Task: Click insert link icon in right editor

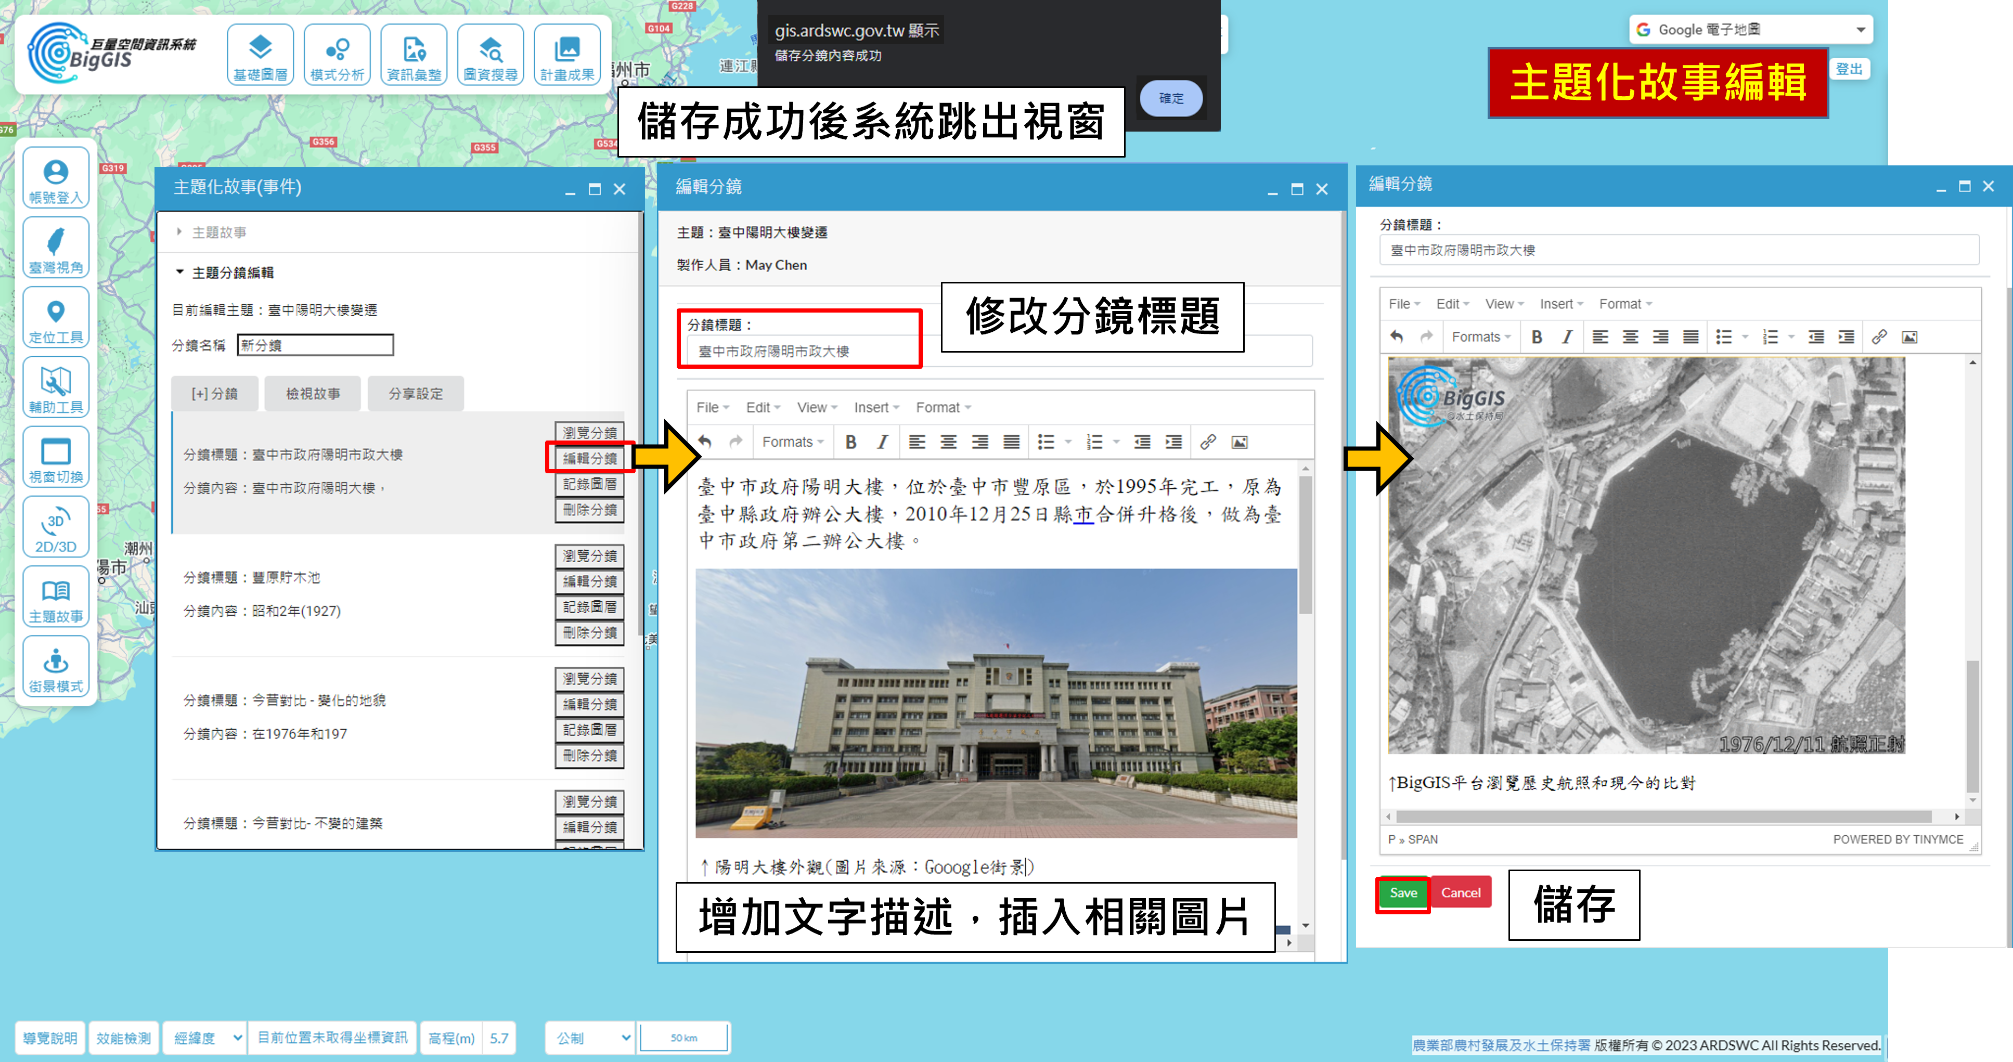Action: point(1879,337)
